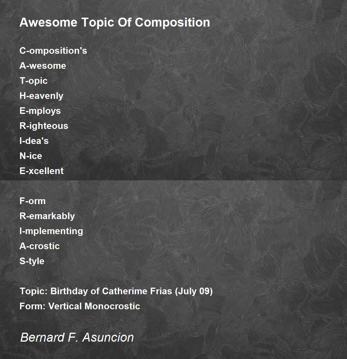Click author name Bernard F. Asuncion
The height and width of the screenshot is (359, 347).
tap(77, 338)
